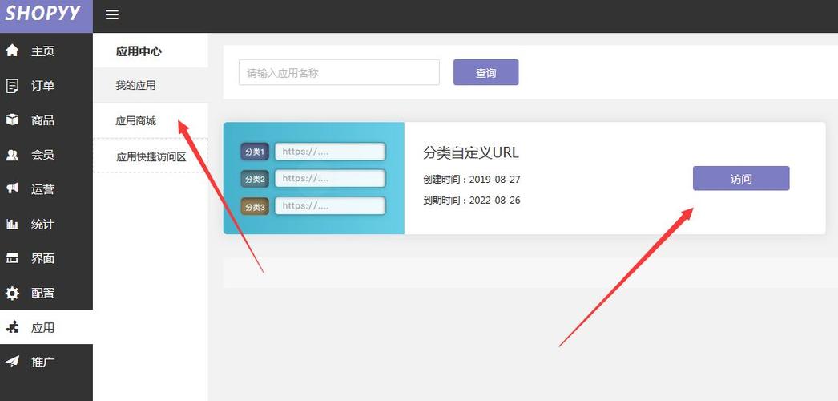Screen dimensions: 838x401
Task: Click the box icon beside 商品
Action: click(x=12, y=119)
